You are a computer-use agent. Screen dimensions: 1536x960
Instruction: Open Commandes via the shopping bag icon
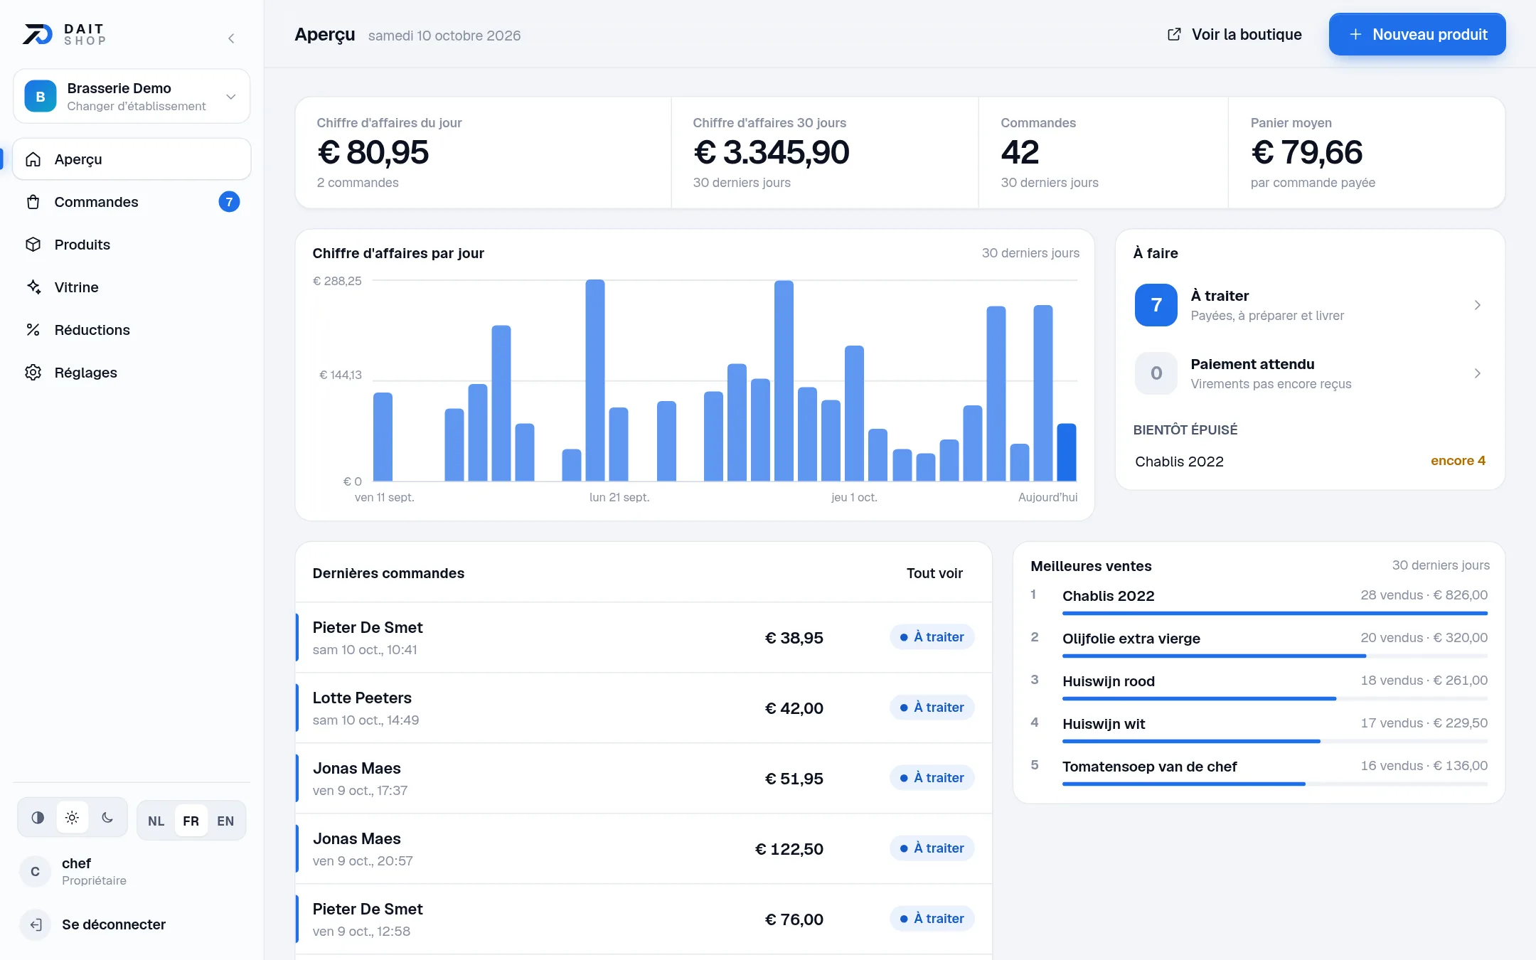pos(33,202)
